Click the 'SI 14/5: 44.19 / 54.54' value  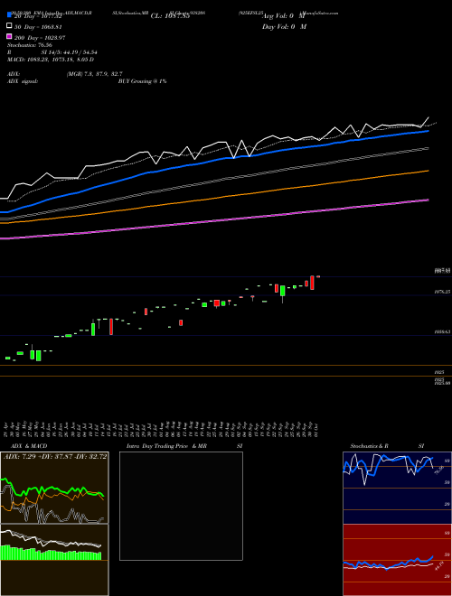tap(70, 52)
